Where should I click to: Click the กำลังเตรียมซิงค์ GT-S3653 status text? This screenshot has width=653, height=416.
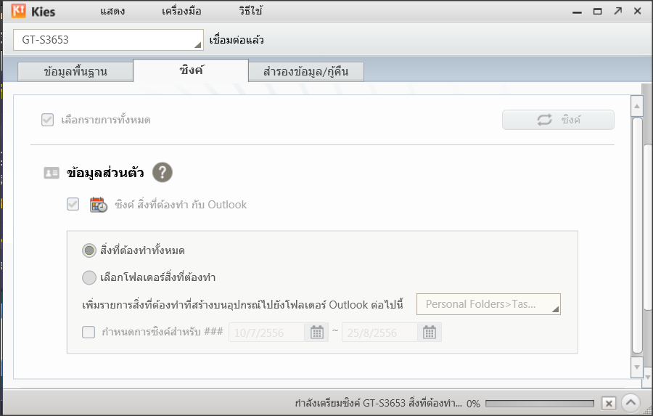[378, 403]
